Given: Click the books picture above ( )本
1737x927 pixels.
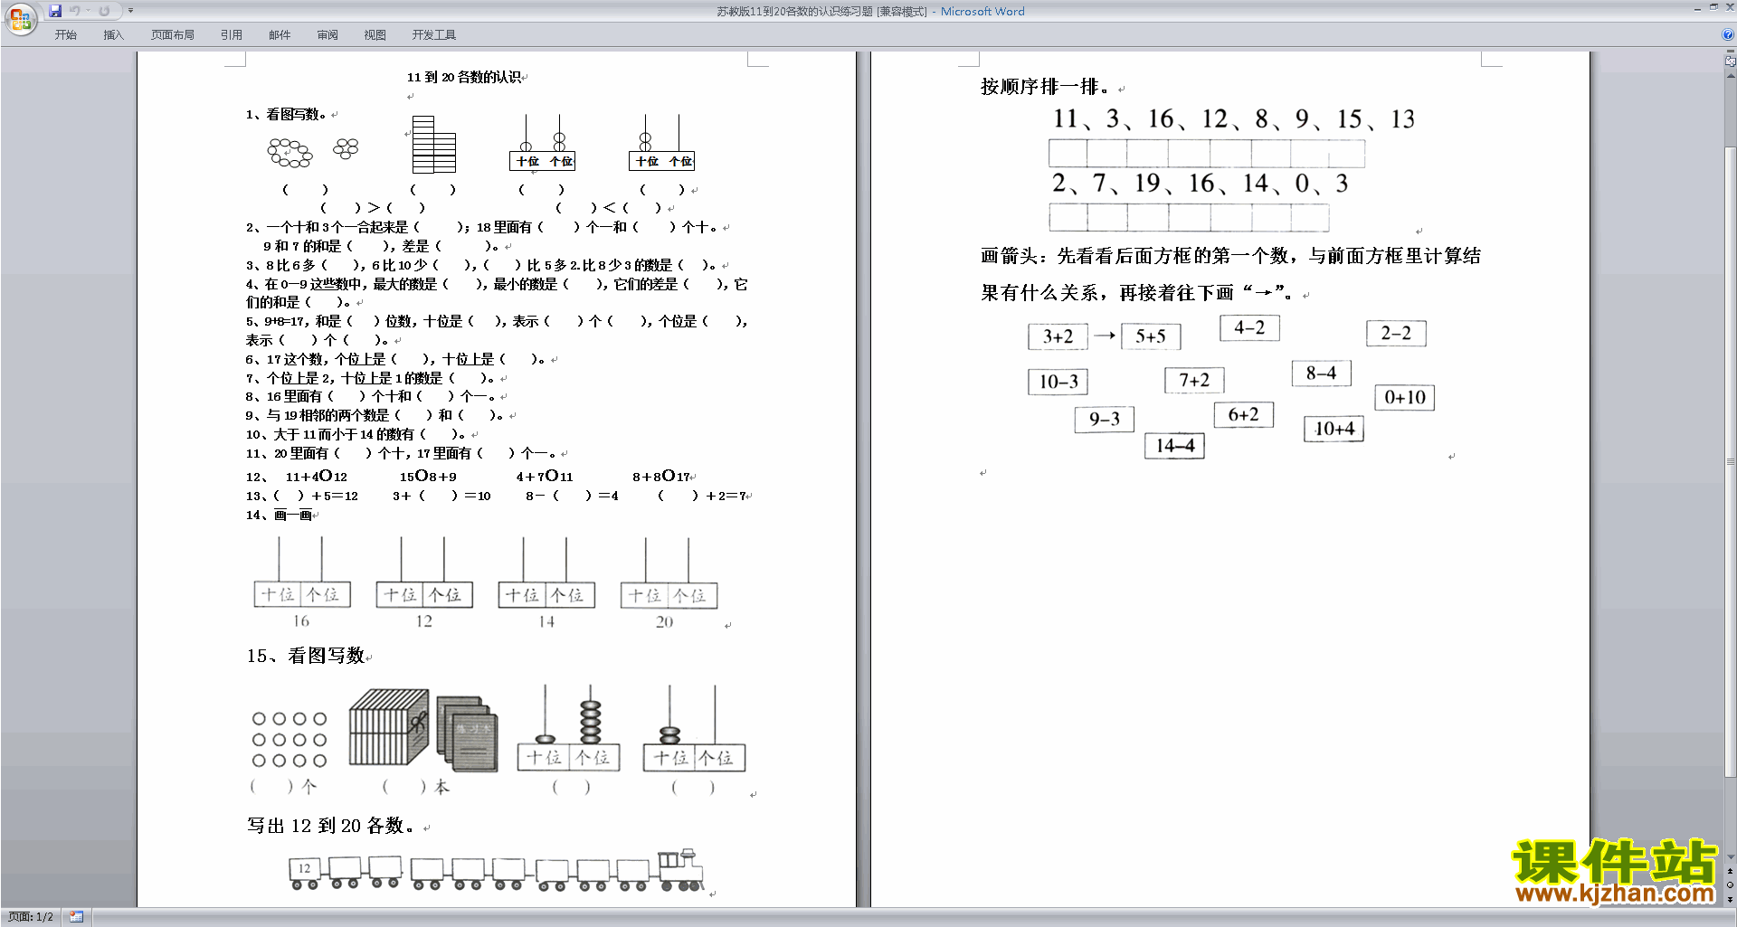Looking at the screenshot, I should (x=423, y=732).
